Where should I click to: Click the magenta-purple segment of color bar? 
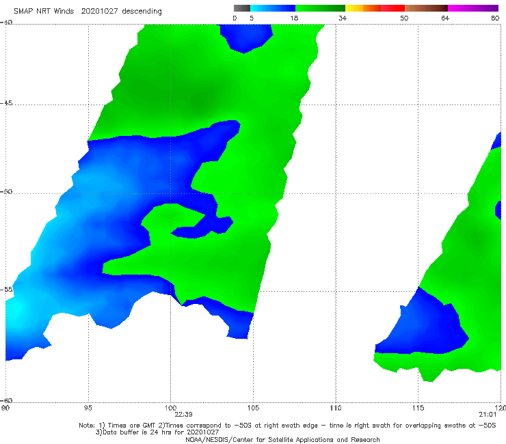473,8
